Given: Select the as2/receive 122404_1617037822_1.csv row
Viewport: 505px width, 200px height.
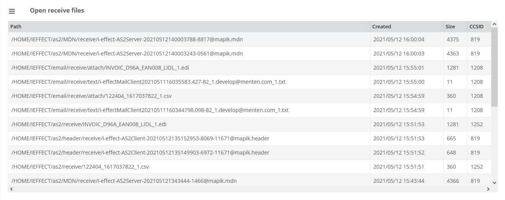Looking at the screenshot, I should pyautogui.click(x=80, y=167).
